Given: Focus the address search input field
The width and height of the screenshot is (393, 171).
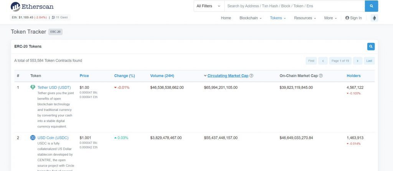Looking at the screenshot, I should pos(294,6).
